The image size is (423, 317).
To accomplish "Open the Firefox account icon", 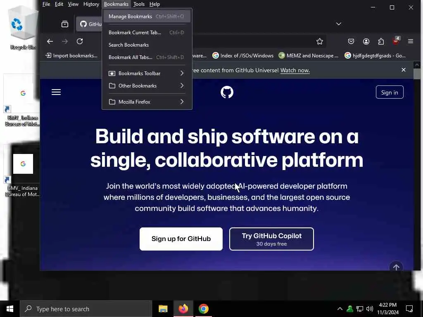I will [366, 41].
